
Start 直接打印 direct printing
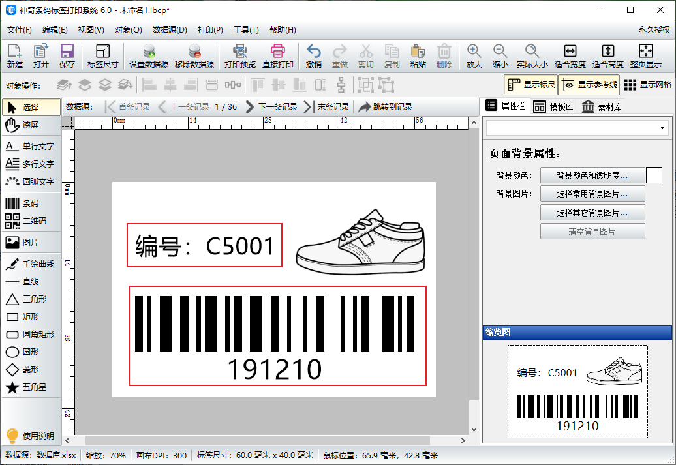tap(278, 56)
